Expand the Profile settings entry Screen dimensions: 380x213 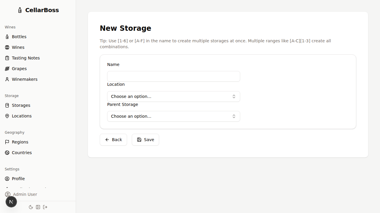point(19,178)
